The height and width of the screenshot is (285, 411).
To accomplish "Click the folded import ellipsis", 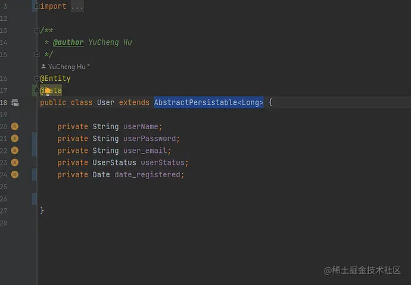I will point(77,7).
